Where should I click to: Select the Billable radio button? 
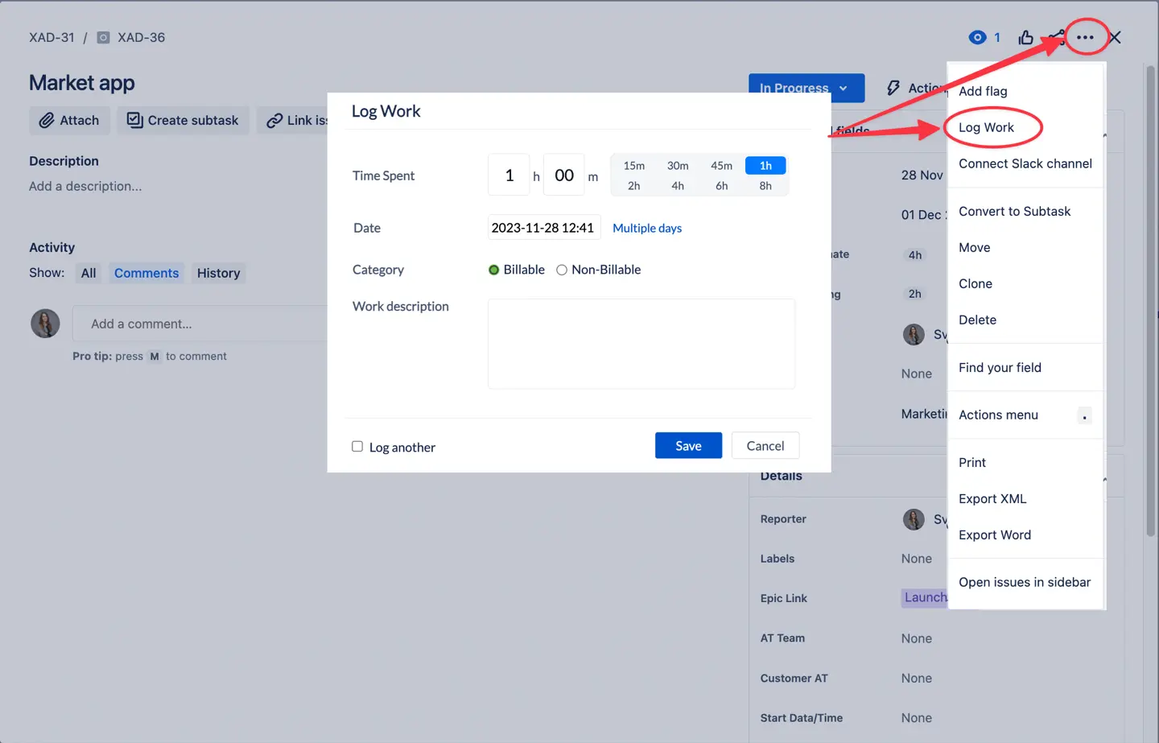click(493, 270)
